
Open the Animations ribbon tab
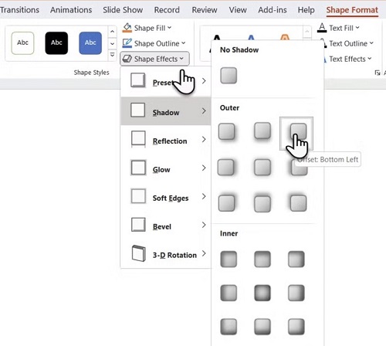click(x=71, y=10)
